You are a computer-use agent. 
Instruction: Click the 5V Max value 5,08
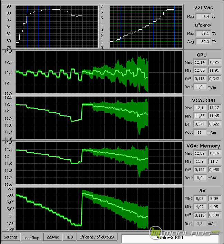(x=200, y=199)
